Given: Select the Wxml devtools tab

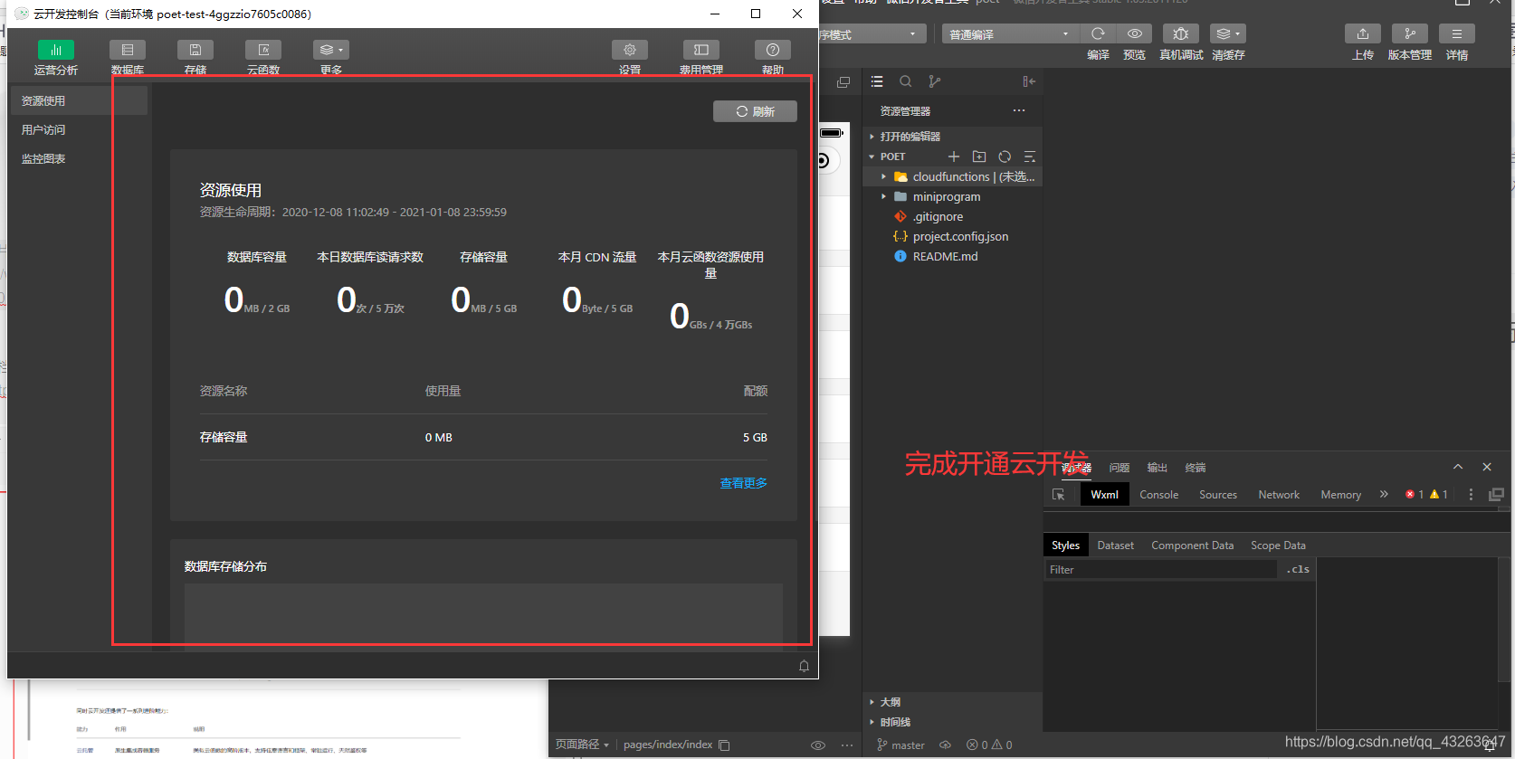Looking at the screenshot, I should 1104,495.
